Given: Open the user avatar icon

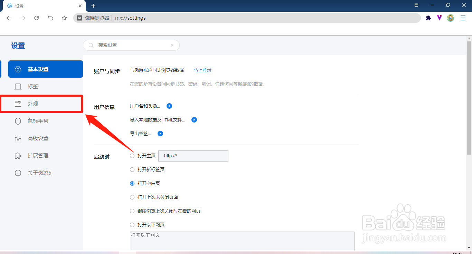Looking at the screenshot, I should (451, 18).
